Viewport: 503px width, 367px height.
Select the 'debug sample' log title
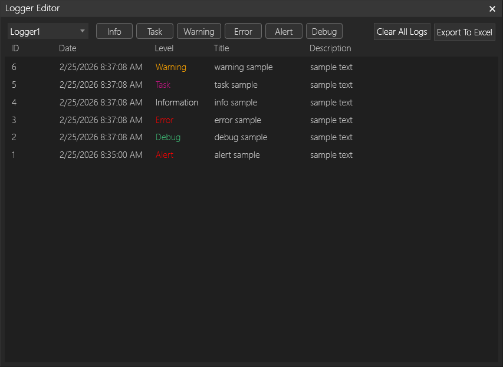pyautogui.click(x=241, y=137)
